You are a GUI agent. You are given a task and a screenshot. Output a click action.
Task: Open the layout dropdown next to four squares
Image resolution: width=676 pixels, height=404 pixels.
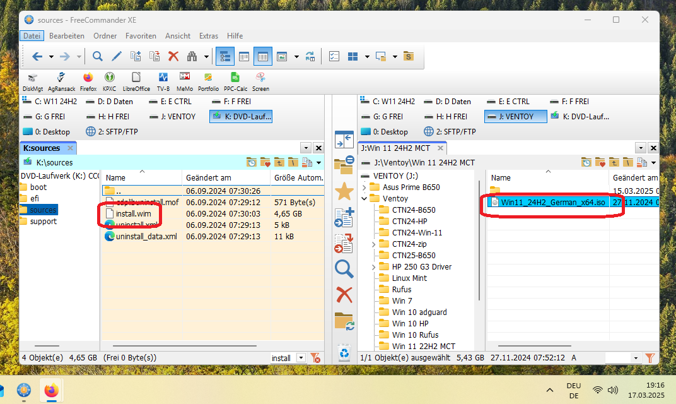367,57
